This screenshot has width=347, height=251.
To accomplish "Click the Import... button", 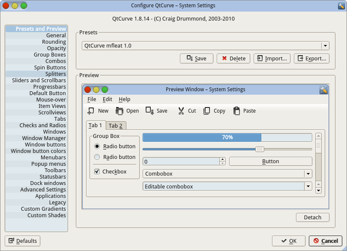I will click(272, 58).
